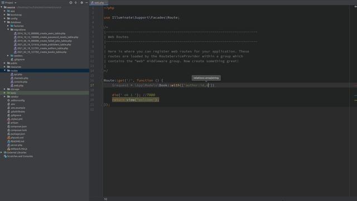Close the web.php editor tab
Image resolution: width=357 pixels, height=201 pixels.
107,3
